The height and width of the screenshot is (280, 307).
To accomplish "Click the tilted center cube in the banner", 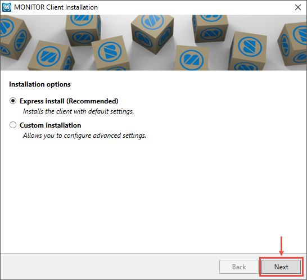I will pyautogui.click(x=152, y=32).
